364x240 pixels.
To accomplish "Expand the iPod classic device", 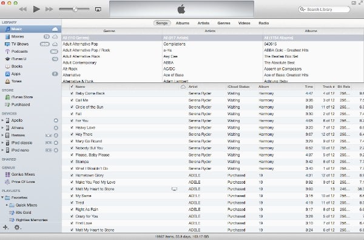I will (2, 142).
